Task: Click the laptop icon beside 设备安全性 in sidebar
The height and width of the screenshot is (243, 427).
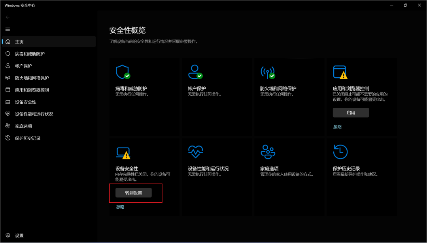Action: coord(8,102)
